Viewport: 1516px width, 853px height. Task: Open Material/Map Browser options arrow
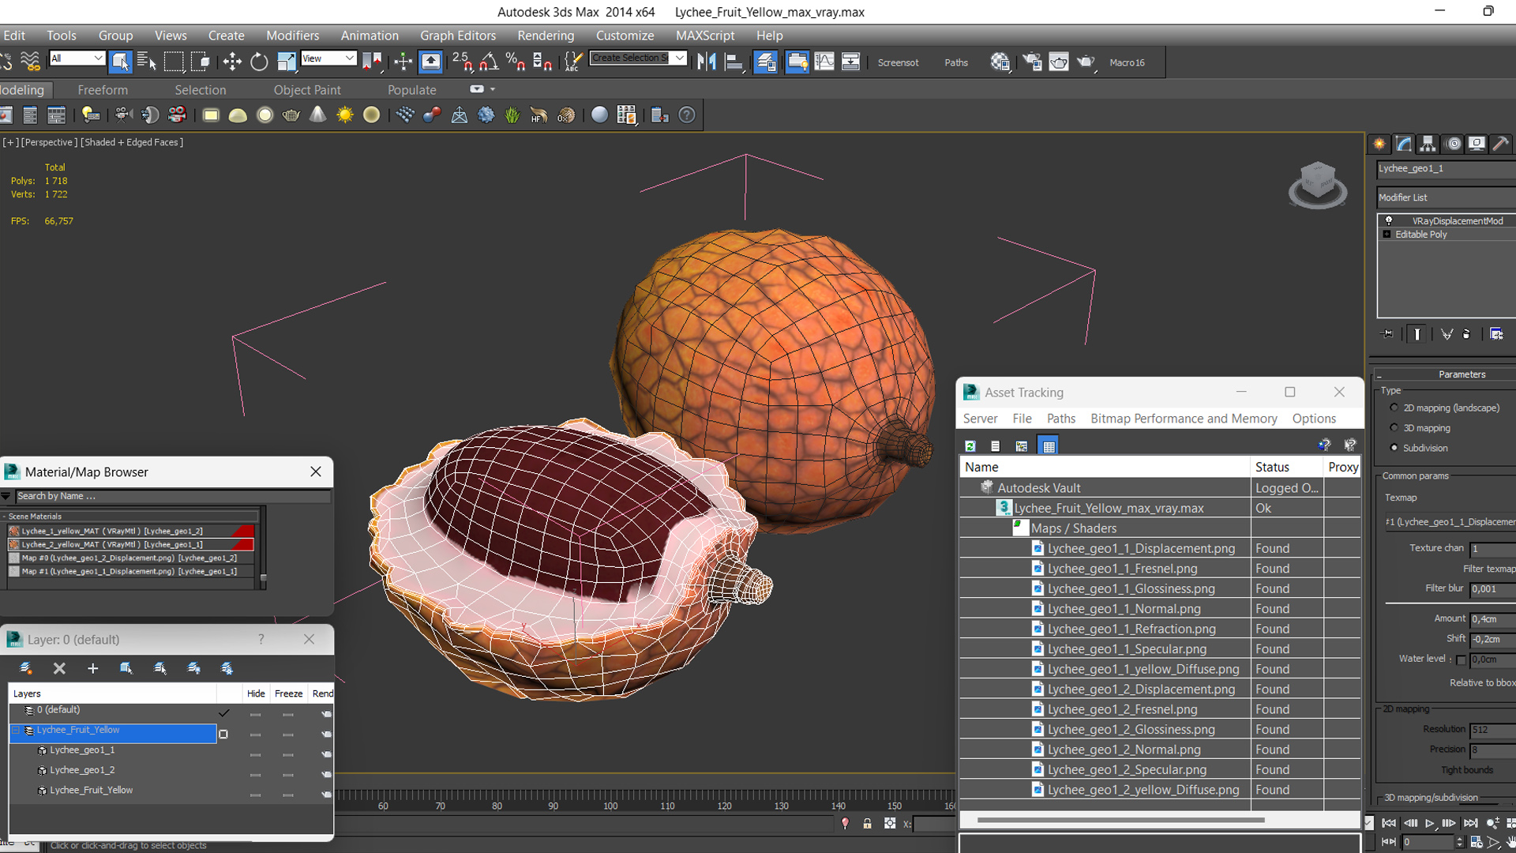6,496
